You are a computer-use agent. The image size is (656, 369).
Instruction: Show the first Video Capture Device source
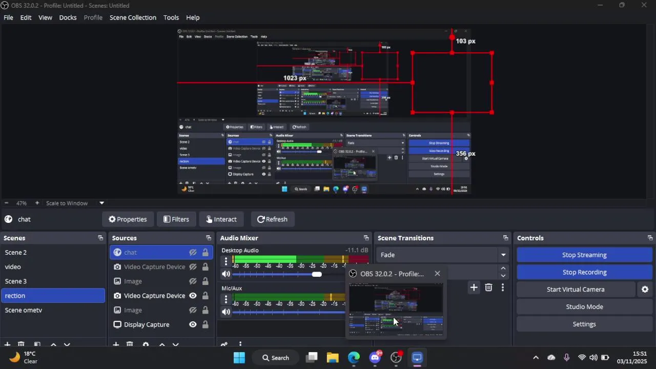point(193,267)
